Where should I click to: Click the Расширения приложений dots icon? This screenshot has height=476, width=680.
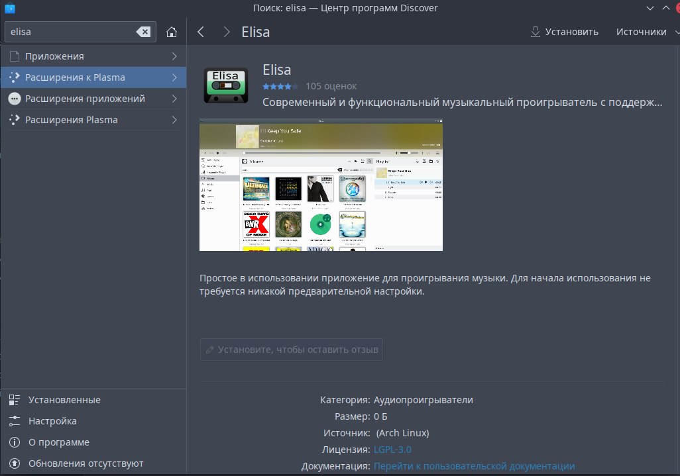tap(15, 99)
